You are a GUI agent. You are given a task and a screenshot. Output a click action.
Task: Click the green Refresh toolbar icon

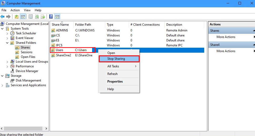click(37, 17)
